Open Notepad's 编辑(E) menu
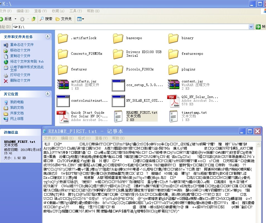Screen dimensions: 266x223 67,138
